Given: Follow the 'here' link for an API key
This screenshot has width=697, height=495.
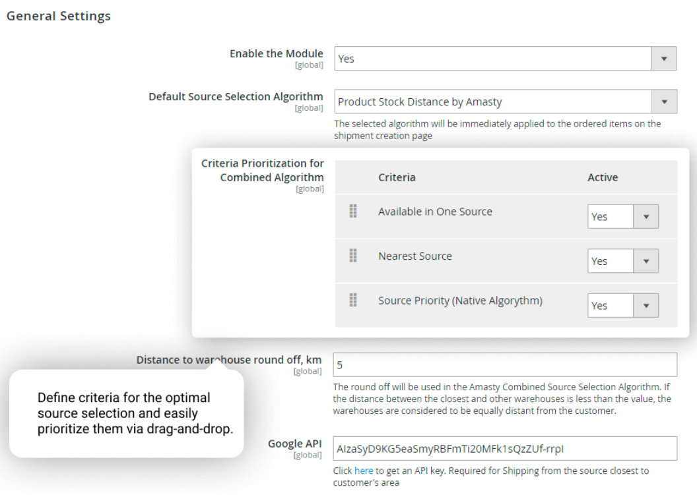Looking at the screenshot, I should click(x=364, y=471).
